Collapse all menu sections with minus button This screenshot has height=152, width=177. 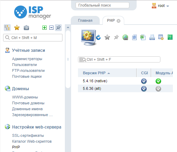point(51,28)
